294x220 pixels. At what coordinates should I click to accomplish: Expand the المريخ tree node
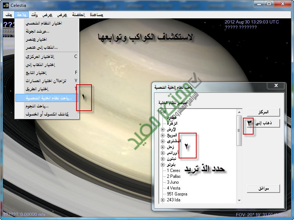[162, 135]
